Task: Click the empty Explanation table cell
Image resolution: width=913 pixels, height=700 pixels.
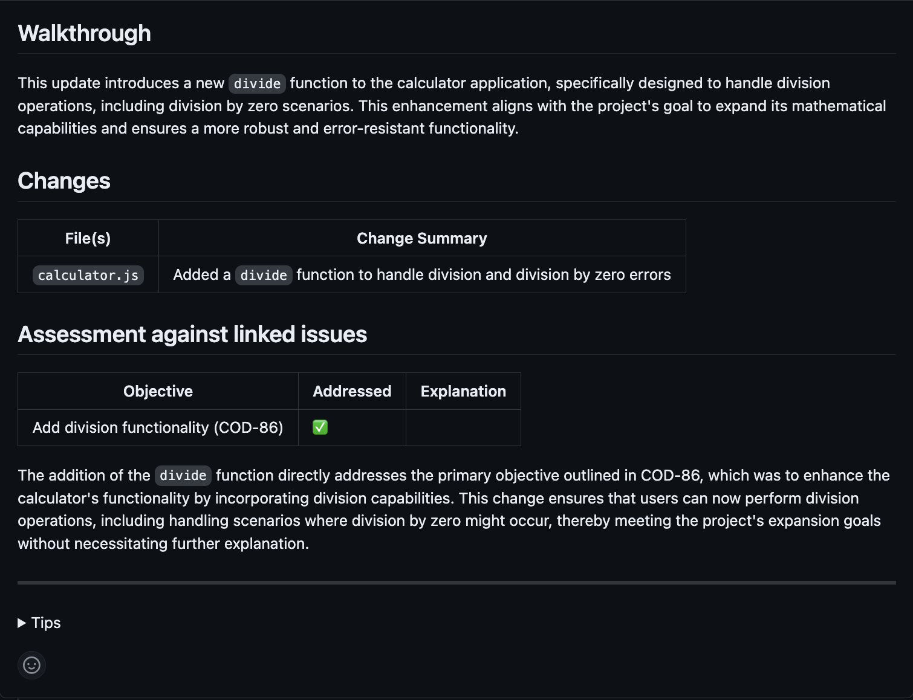Action: (x=463, y=427)
